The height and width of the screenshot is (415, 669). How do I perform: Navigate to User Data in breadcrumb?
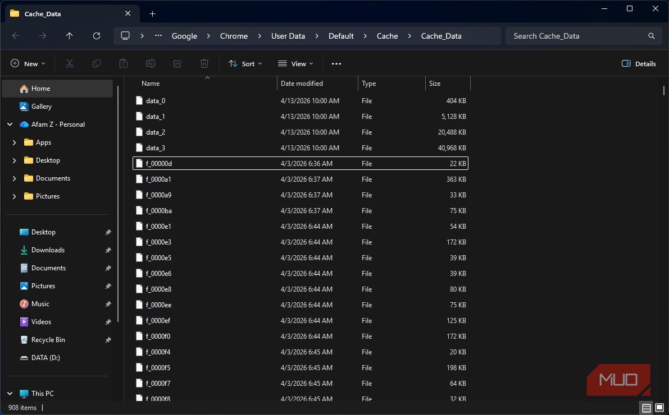(x=288, y=36)
